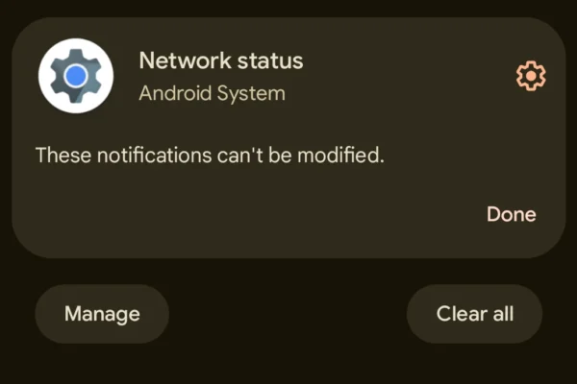This screenshot has height=384, width=577.
Task: Click the Network status title
Action: coord(221,60)
